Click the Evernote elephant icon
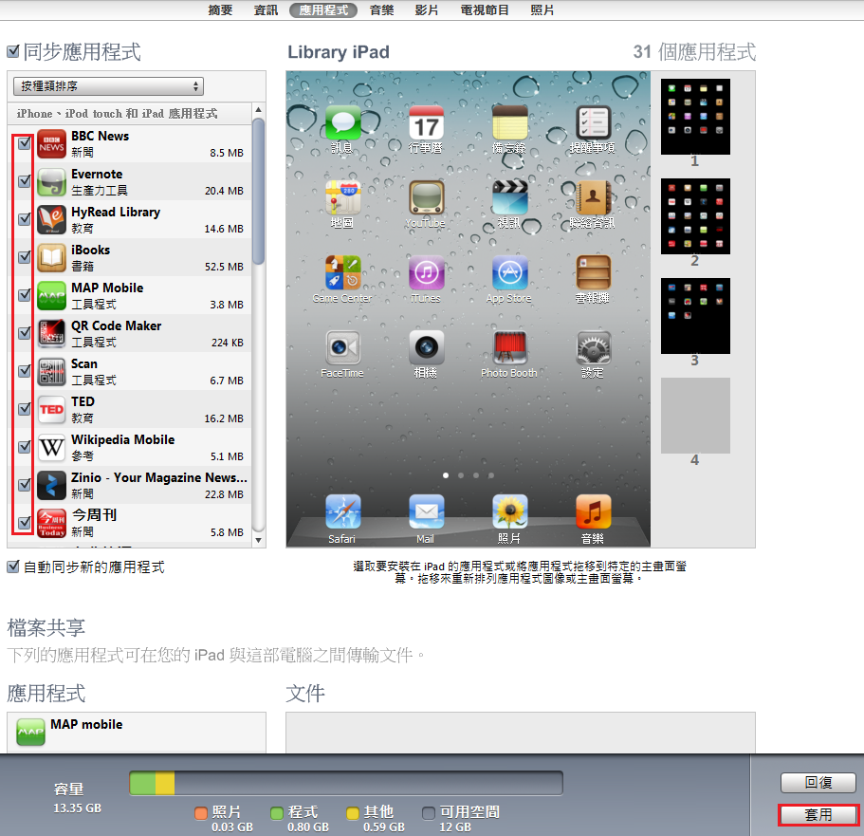This screenshot has width=864, height=836. (x=52, y=182)
